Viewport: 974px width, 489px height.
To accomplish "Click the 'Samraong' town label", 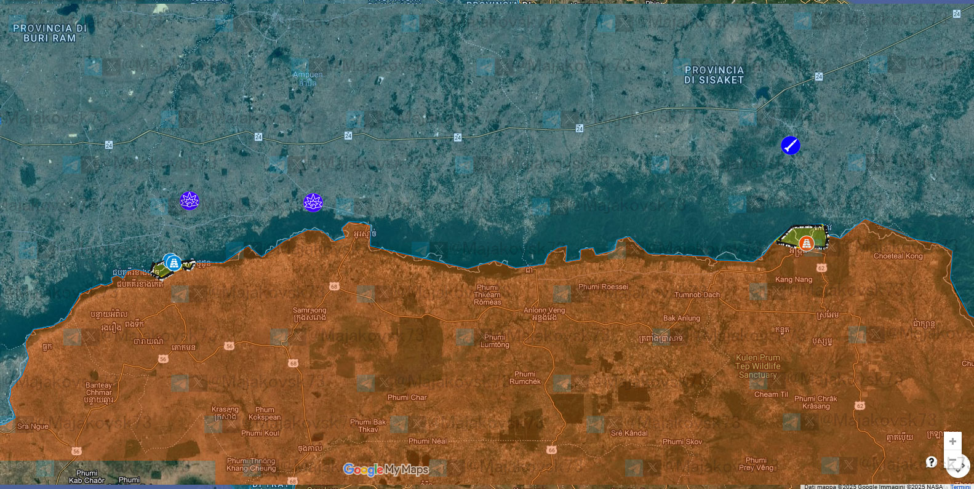I will [x=309, y=311].
